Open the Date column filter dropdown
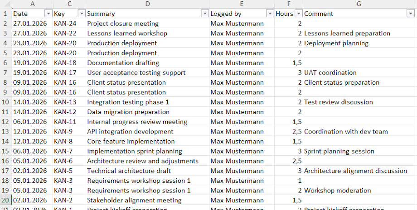 [48, 14]
